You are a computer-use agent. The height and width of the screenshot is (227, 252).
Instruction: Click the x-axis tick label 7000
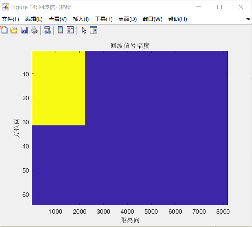tap(199, 212)
